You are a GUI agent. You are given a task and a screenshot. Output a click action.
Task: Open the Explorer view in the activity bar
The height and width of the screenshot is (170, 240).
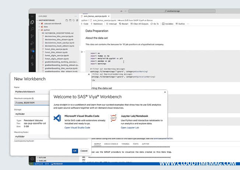coord(32,22)
